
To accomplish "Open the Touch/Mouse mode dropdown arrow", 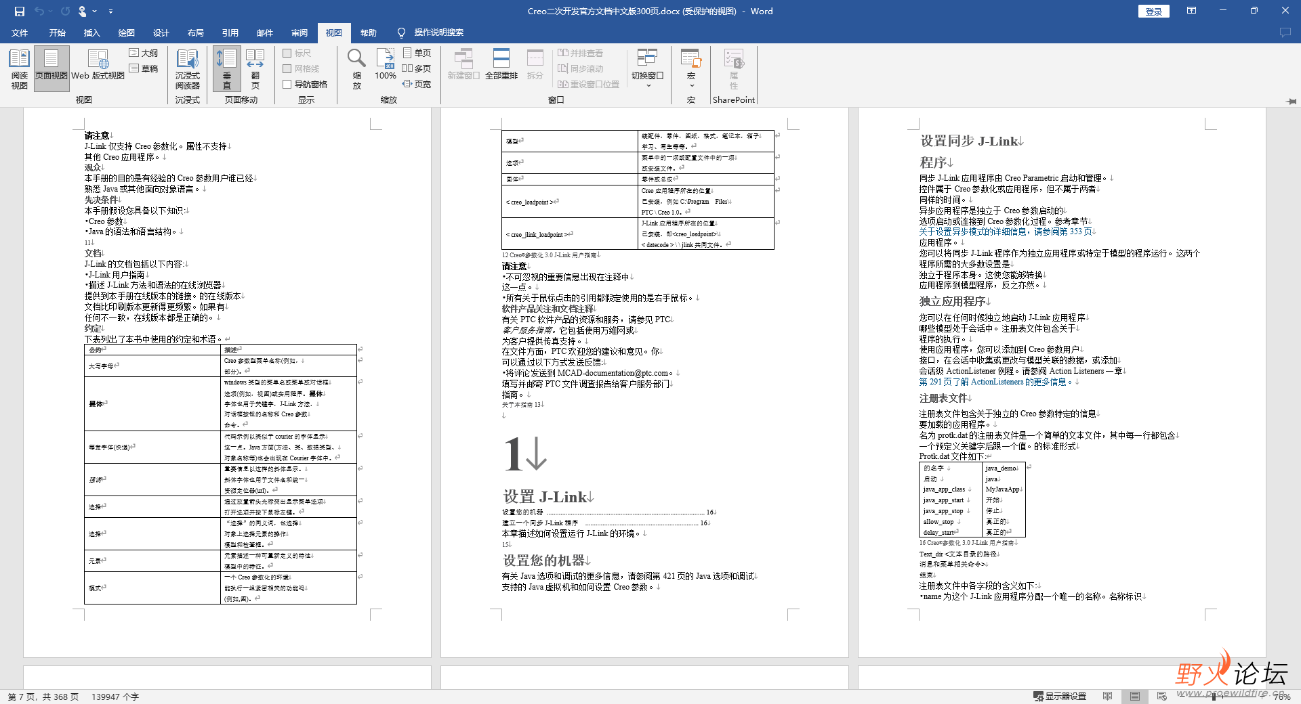I will coord(94,12).
